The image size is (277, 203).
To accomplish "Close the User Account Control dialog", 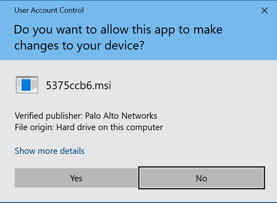I will 264,11.
